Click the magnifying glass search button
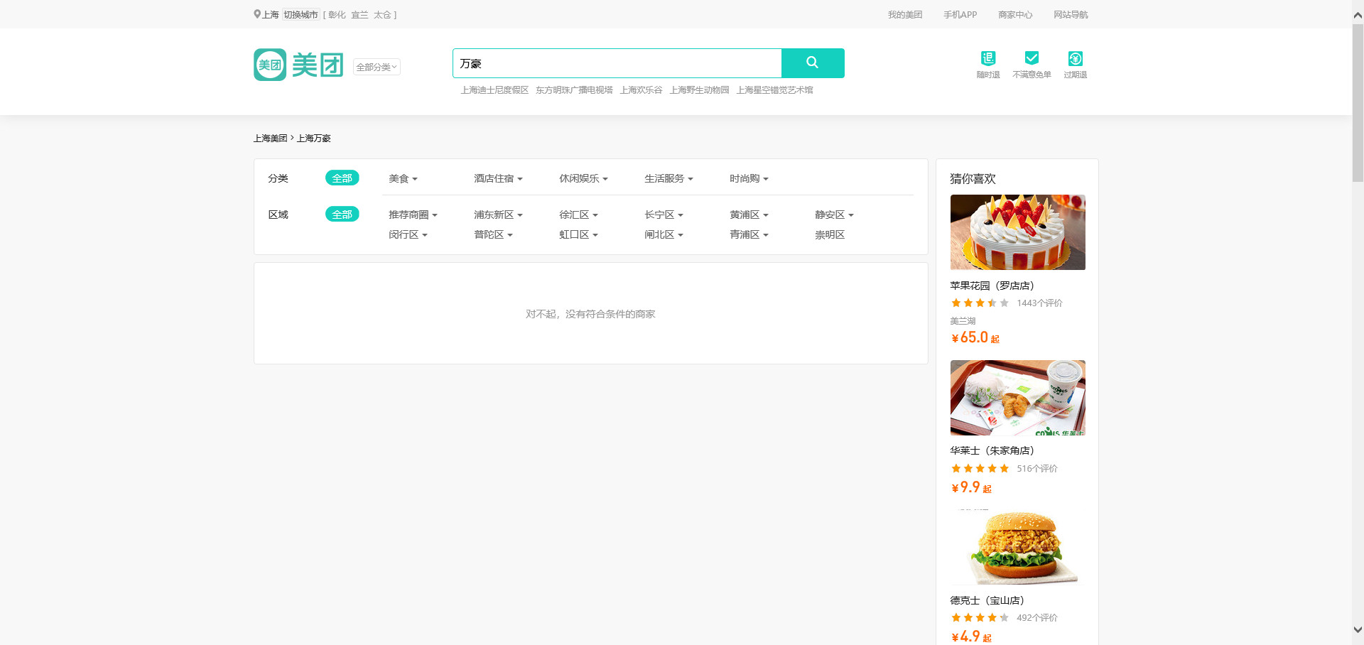1364x645 pixels. click(x=812, y=63)
